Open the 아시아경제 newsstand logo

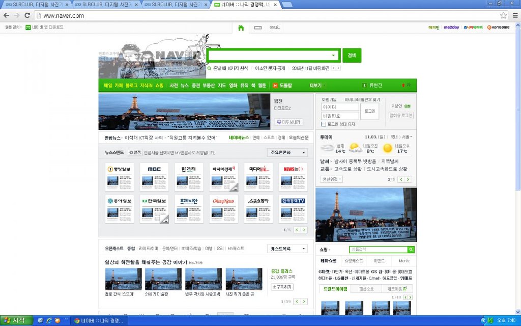[224, 169]
